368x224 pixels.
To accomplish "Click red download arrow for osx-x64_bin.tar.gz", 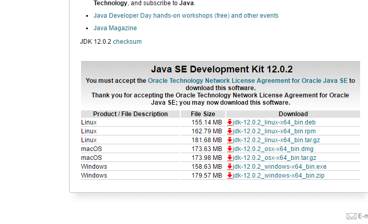I will (x=230, y=158).
